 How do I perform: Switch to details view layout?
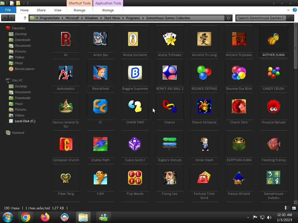point(287,208)
